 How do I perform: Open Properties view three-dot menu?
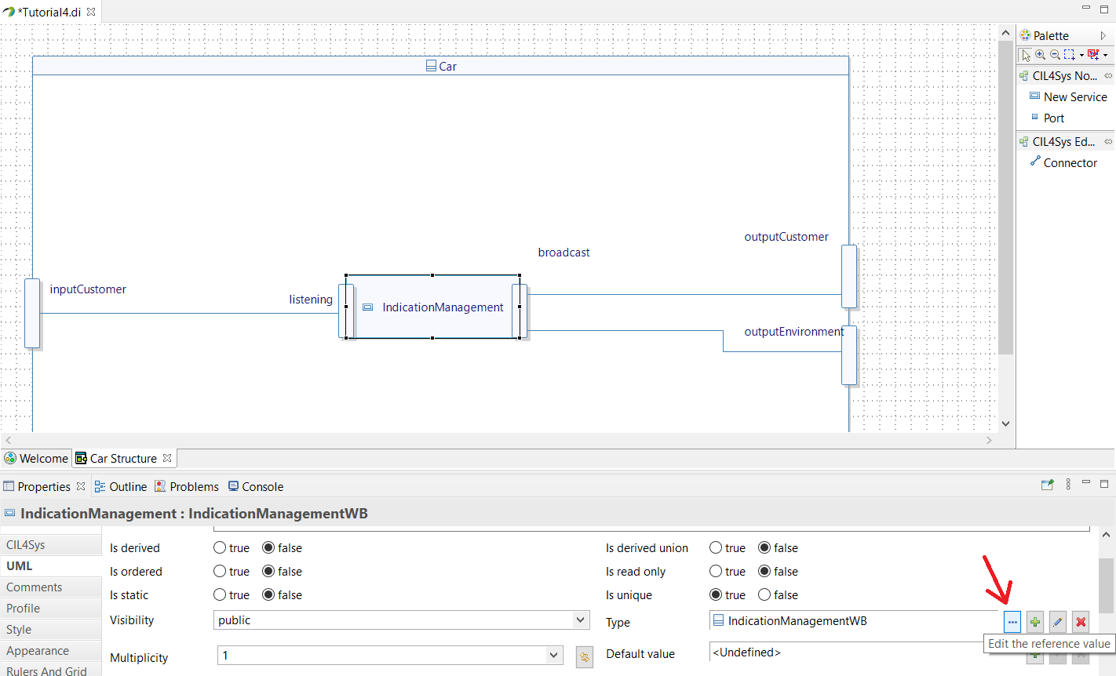[x=1068, y=485]
